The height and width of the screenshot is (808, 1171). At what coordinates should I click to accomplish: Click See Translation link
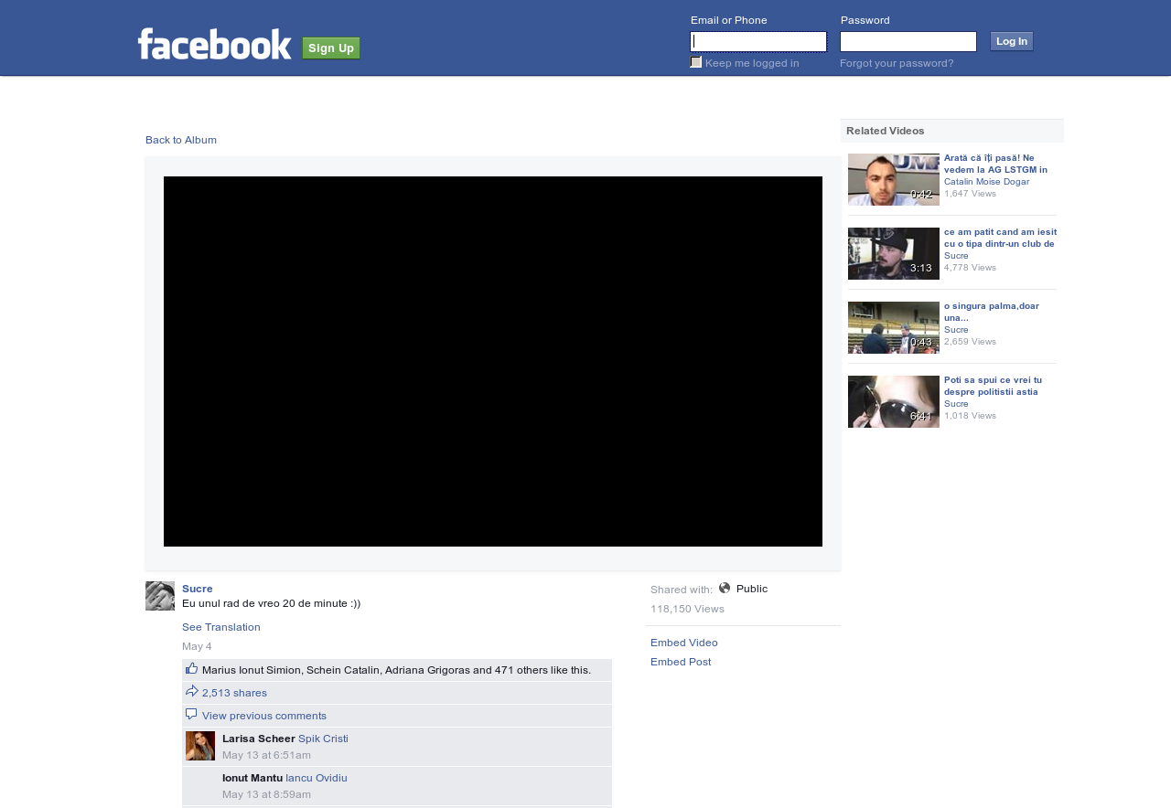221,627
